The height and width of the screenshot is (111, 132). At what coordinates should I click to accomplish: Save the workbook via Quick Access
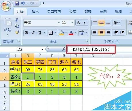click(17, 3)
